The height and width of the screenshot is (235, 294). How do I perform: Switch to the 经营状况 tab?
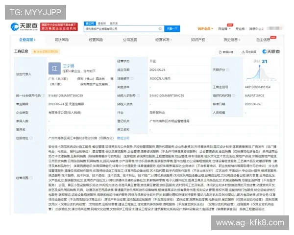coord(163,40)
